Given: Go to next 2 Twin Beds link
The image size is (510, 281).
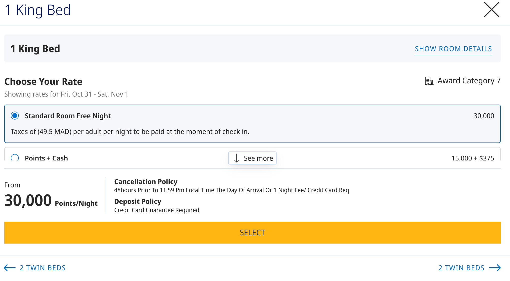Looking at the screenshot, I should pyautogui.click(x=461, y=268).
